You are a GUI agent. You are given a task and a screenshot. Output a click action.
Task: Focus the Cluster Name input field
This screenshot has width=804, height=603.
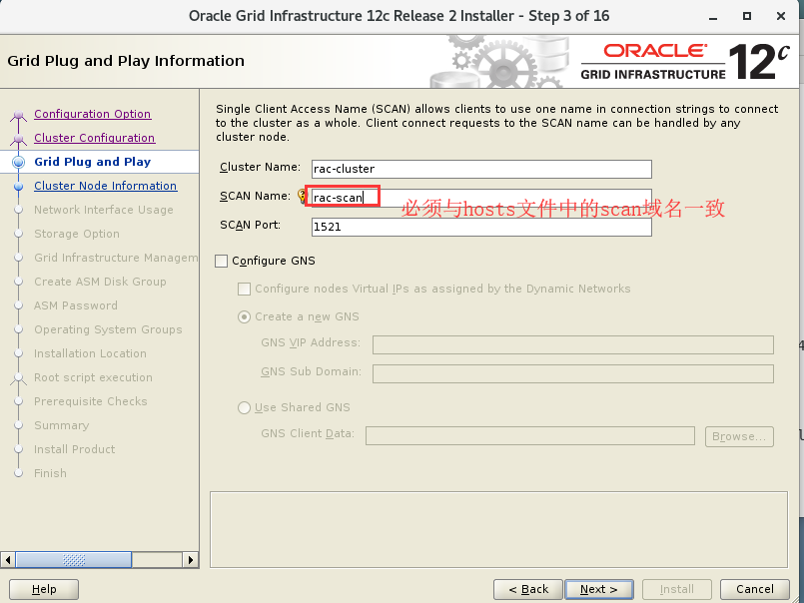(481, 169)
